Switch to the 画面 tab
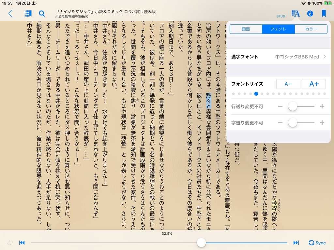Image resolution: width=334 pixels, height=250 pixels. pyautogui.click(x=246, y=29)
